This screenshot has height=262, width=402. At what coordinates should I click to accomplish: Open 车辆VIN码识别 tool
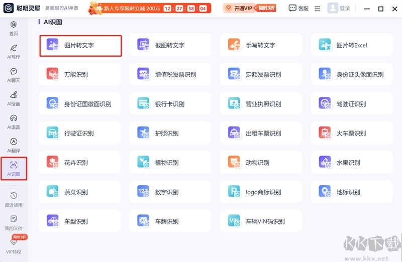coord(261,221)
